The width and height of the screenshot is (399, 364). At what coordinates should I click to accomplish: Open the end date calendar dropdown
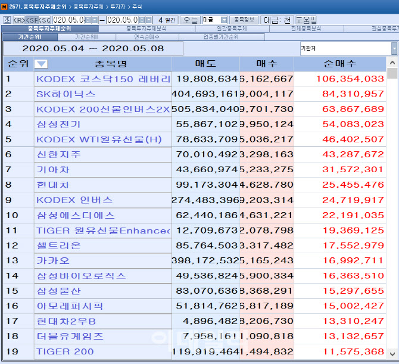149,20
